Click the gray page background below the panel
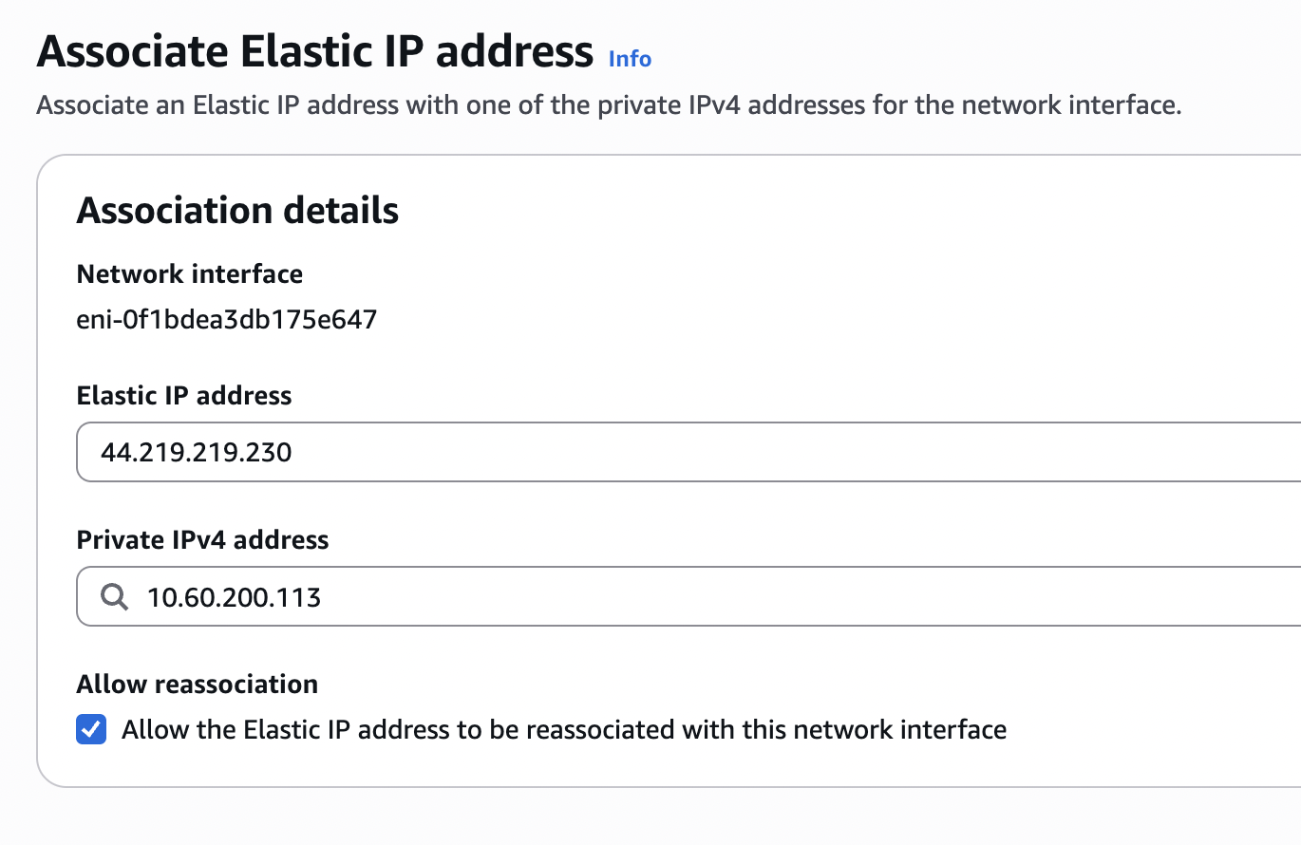 click(650, 818)
